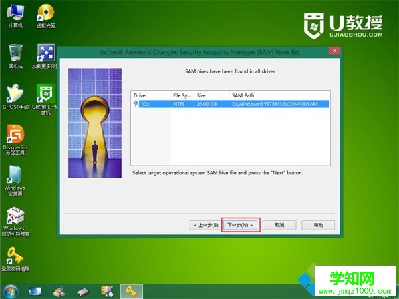Image resolution: width=399 pixels, height=299 pixels.
Task: Click the memory chip icon on the taskbar
Action: coord(83,292)
